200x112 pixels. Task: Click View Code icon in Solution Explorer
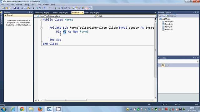172,16
